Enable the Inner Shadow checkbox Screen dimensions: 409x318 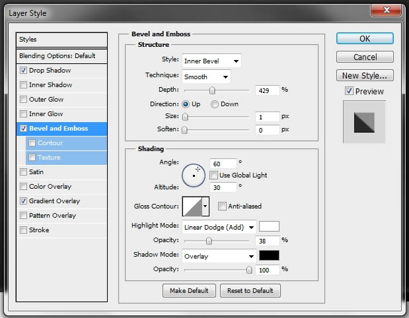point(24,84)
